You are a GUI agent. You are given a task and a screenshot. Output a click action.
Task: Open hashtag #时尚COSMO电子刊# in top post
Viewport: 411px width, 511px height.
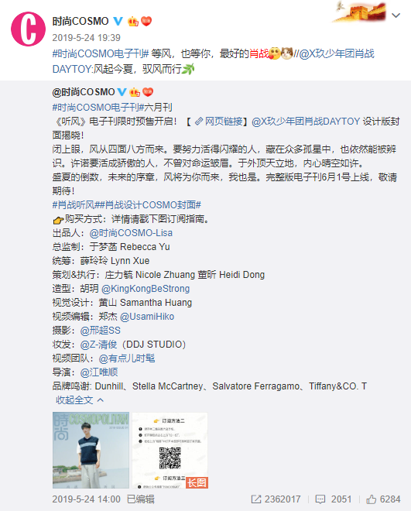(x=101, y=53)
